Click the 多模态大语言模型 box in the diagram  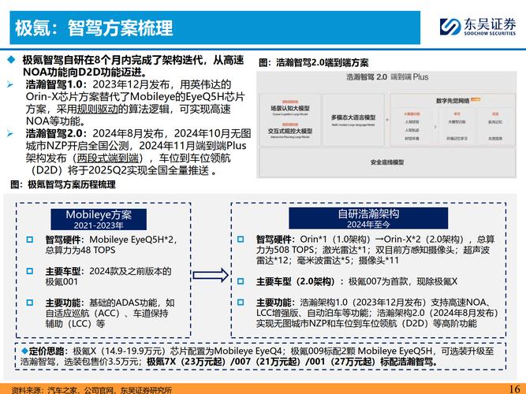353,120
